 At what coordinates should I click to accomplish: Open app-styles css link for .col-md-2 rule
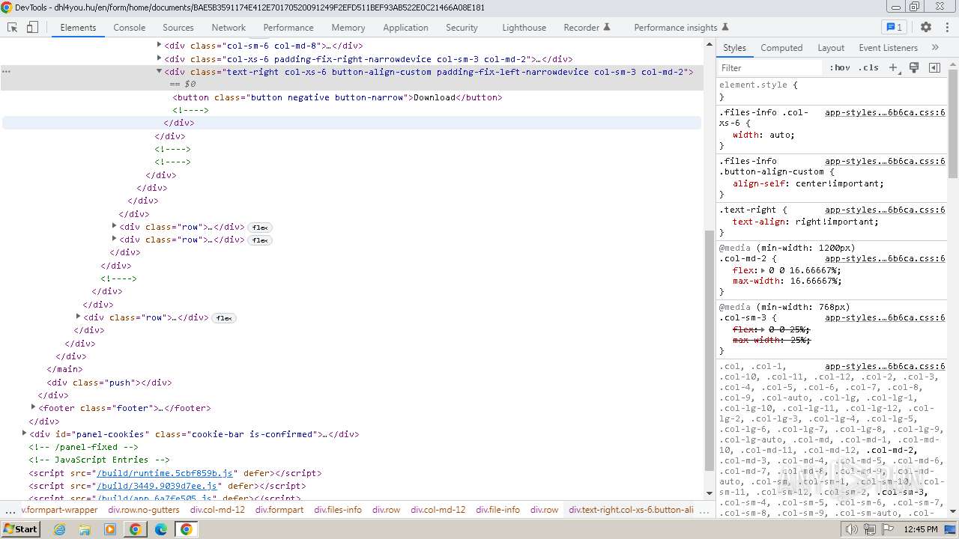(885, 258)
